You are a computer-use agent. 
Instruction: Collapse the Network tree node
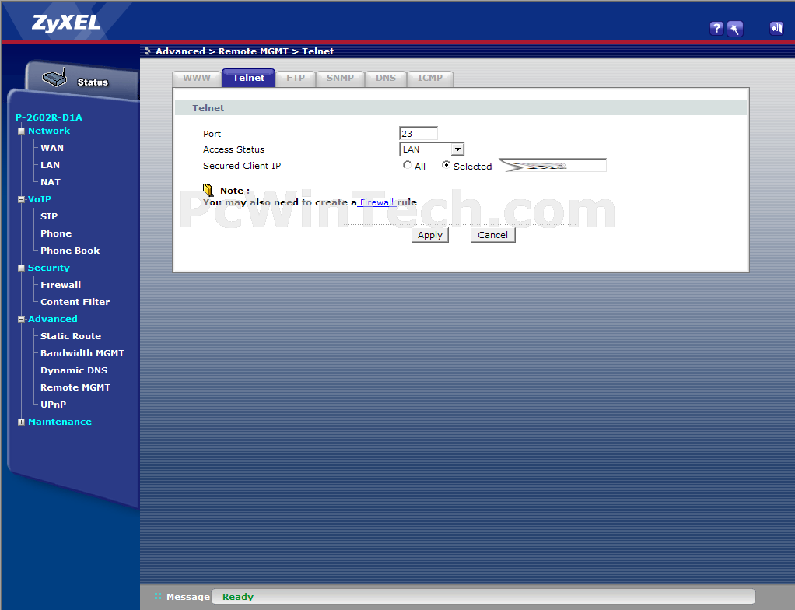(x=21, y=131)
